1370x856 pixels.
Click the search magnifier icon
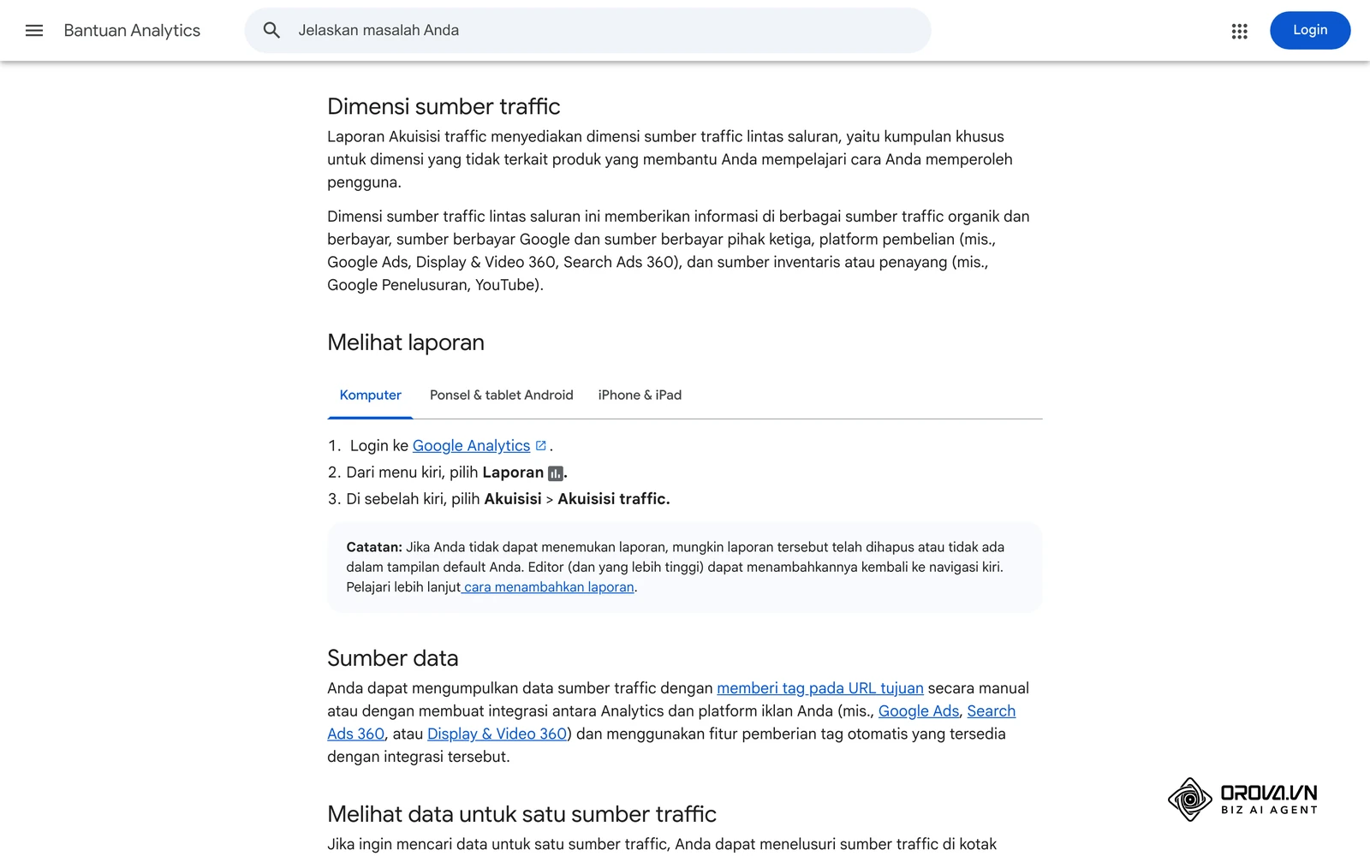pos(271,31)
